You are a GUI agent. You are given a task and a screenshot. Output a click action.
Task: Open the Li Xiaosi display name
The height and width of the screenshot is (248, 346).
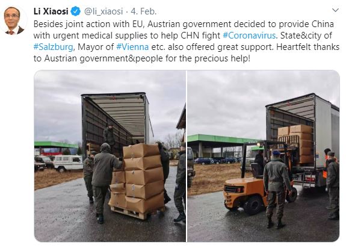click(x=51, y=11)
